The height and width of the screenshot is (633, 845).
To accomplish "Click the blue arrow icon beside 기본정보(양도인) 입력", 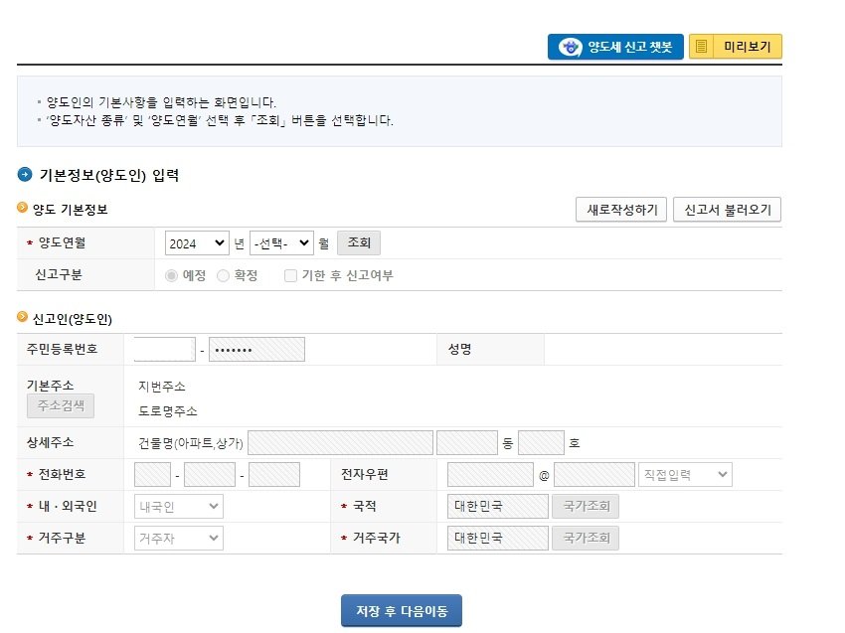I will tap(24, 174).
